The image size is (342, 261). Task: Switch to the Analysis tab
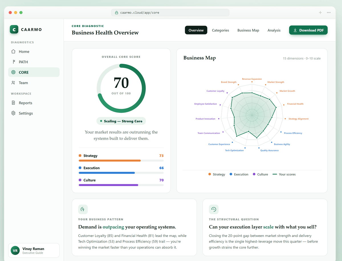(274, 30)
